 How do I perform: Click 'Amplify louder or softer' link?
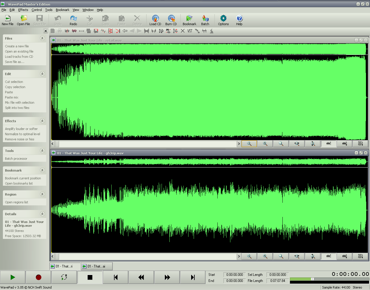click(x=21, y=129)
